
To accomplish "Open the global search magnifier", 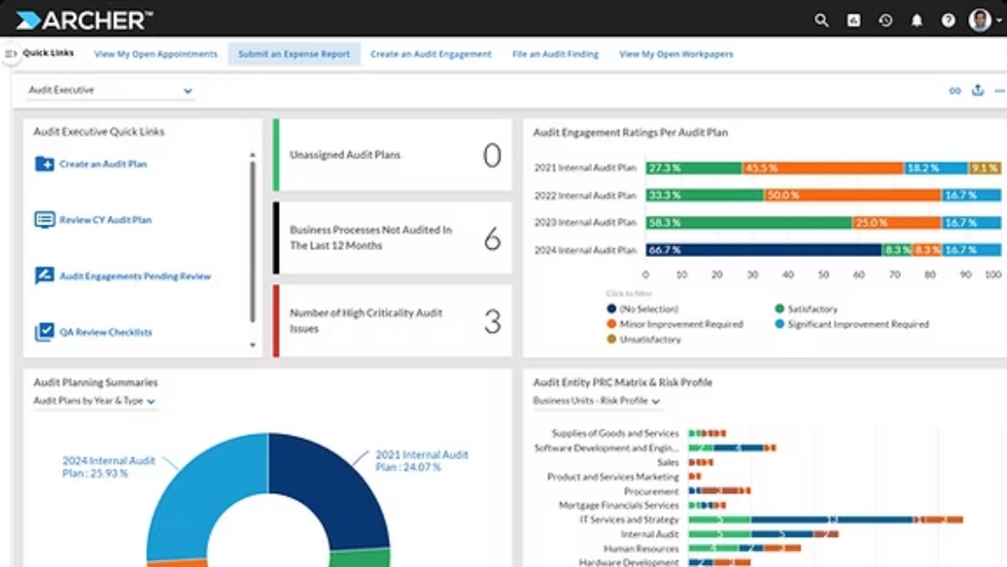I will 821,21.
